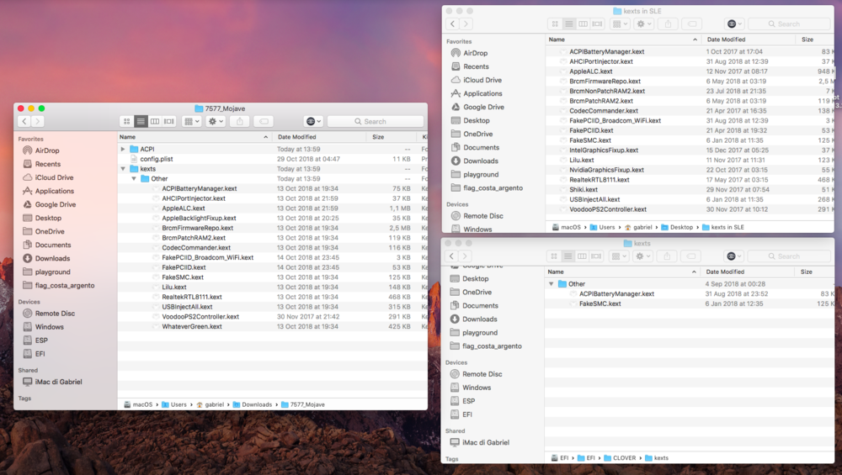Image resolution: width=842 pixels, height=475 pixels.
Task: Click Search field in kexts in SLE window
Action: pyautogui.click(x=789, y=24)
